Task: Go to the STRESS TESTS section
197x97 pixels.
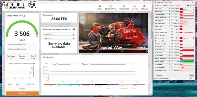Action: (x=124, y=7)
